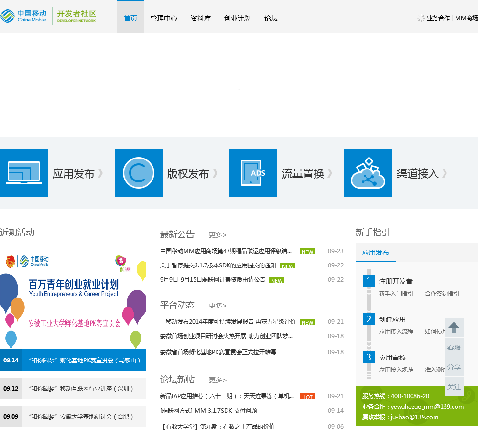Screen dimensions: 478x434
Task: Open 合作签约指引 link
Action: [x=442, y=294]
